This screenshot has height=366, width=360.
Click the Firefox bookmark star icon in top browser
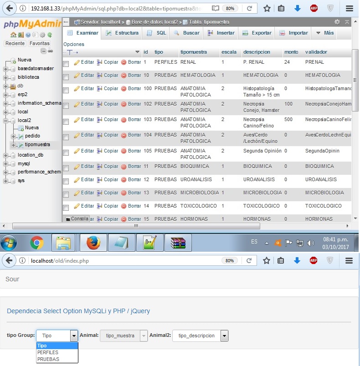tap(267, 8)
